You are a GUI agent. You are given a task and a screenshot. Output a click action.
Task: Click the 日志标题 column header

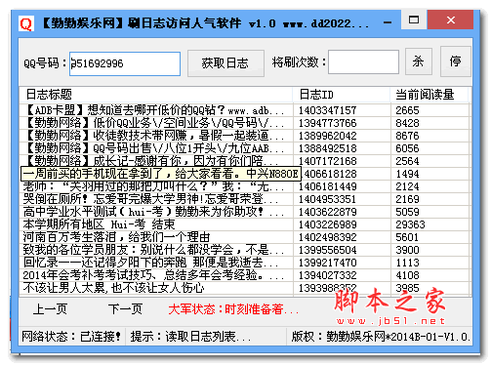click(x=156, y=95)
